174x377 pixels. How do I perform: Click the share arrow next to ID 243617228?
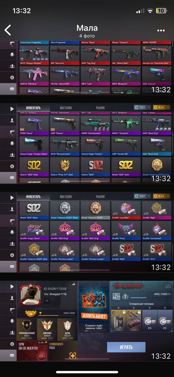coord(73,285)
